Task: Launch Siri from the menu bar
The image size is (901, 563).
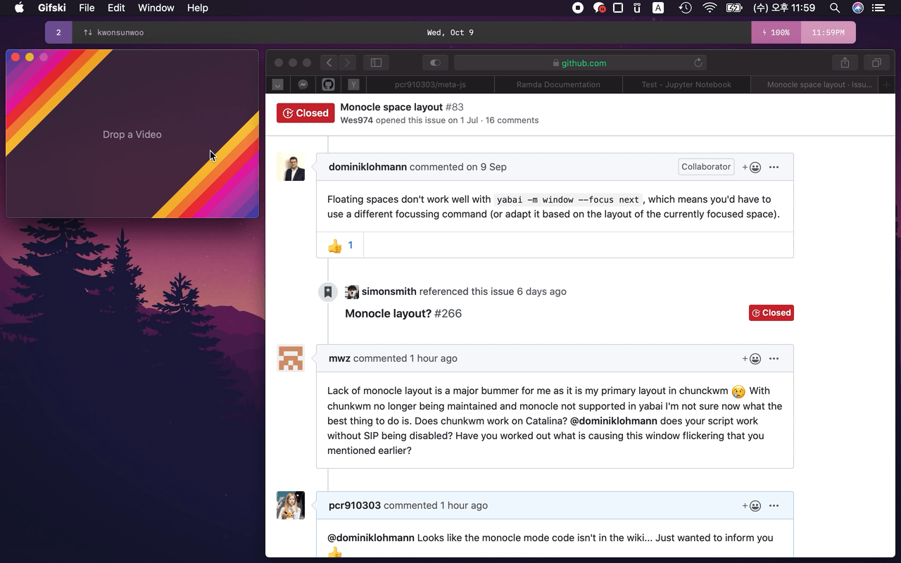Action: tap(857, 8)
